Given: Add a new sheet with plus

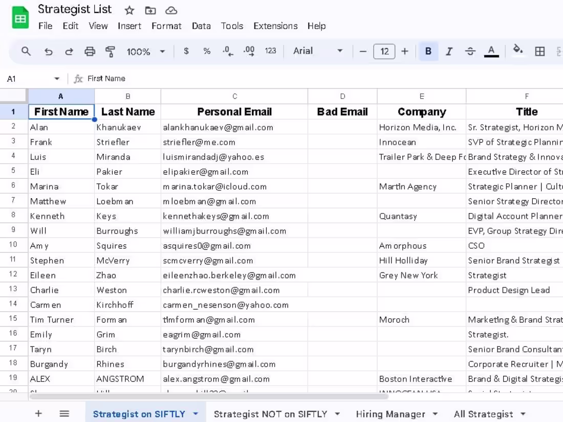Looking at the screenshot, I should 38,413.
